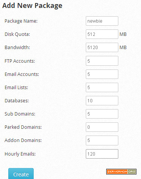The width and height of the screenshot is (141, 179).
Task: Click the Parked Domains label
Action: [x=23, y=127]
